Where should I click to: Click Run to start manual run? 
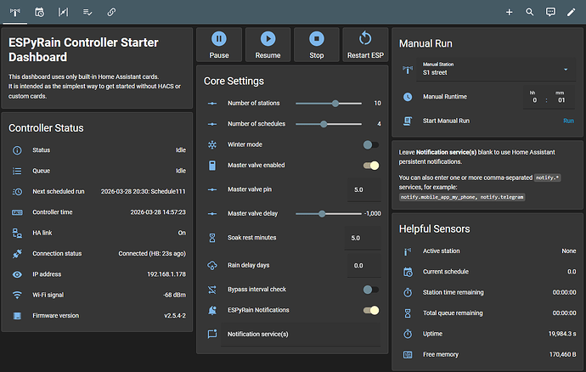pos(568,121)
